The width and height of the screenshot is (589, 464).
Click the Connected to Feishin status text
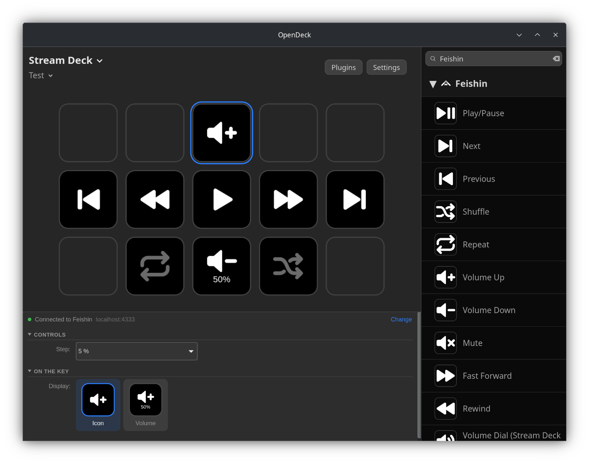(63, 319)
